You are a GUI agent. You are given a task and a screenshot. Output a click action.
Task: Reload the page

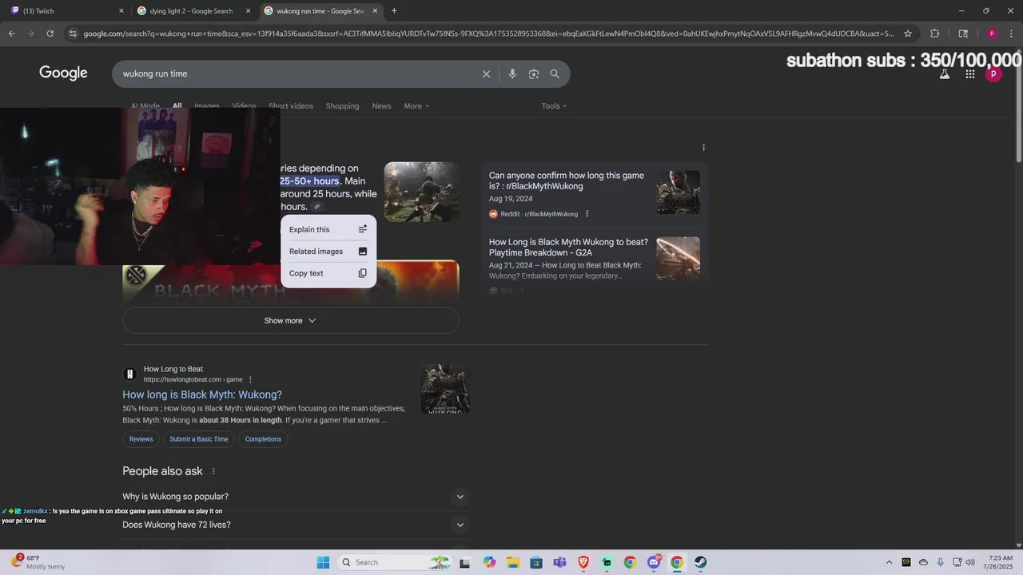50,34
